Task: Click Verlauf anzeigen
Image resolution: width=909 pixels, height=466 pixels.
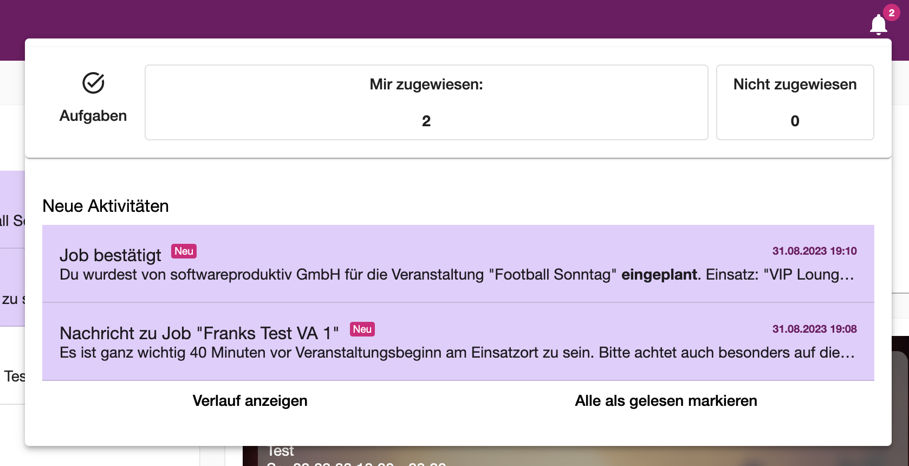Action: click(x=250, y=401)
